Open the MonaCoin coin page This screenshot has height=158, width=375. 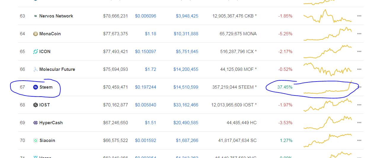click(50, 34)
